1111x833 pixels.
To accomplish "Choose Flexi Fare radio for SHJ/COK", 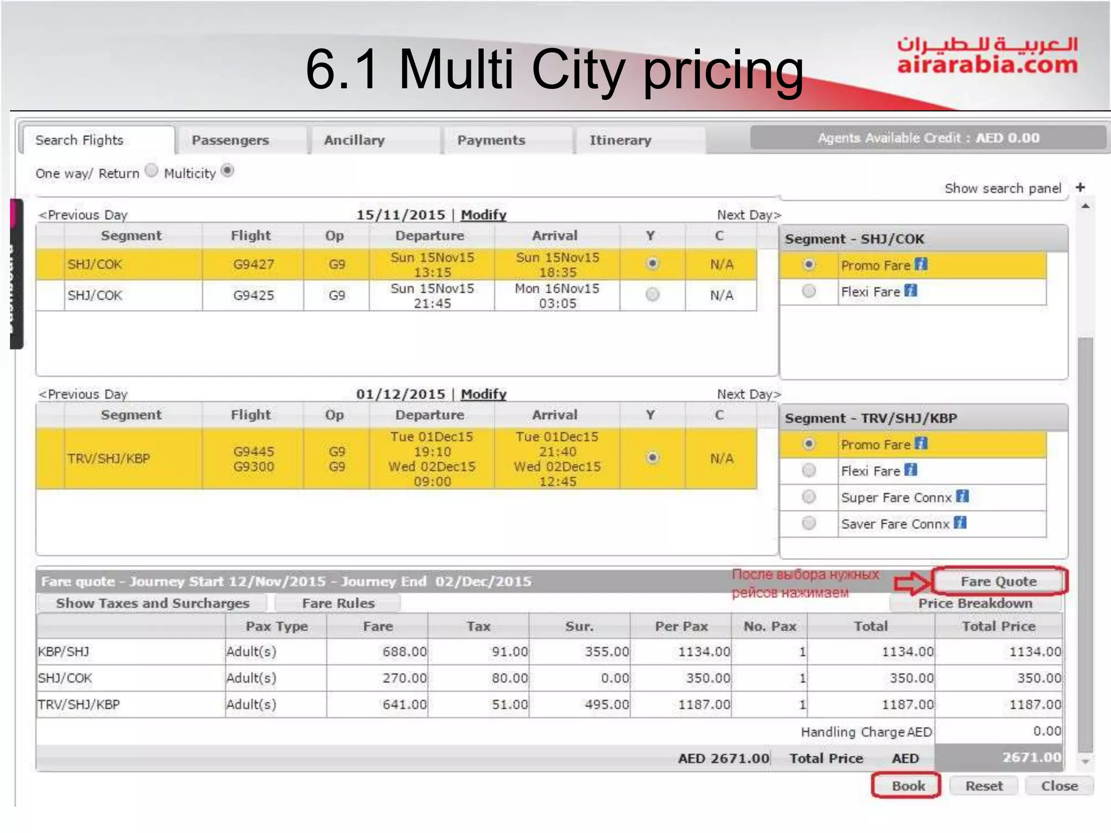I will coord(809,291).
